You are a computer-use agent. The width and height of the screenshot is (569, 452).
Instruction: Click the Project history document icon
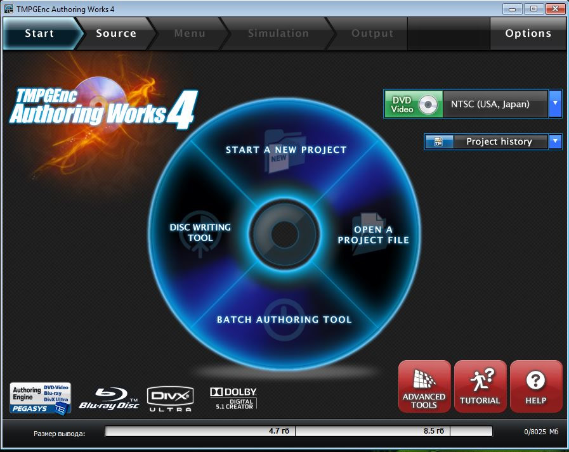pos(439,141)
